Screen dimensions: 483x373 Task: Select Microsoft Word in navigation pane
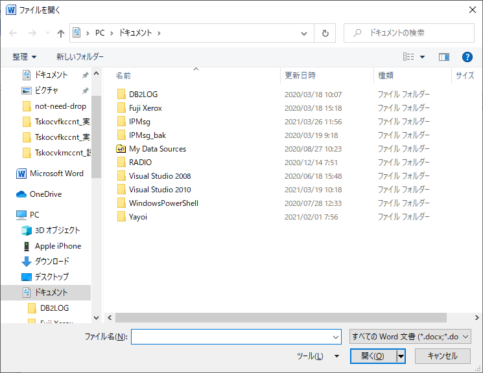56,174
